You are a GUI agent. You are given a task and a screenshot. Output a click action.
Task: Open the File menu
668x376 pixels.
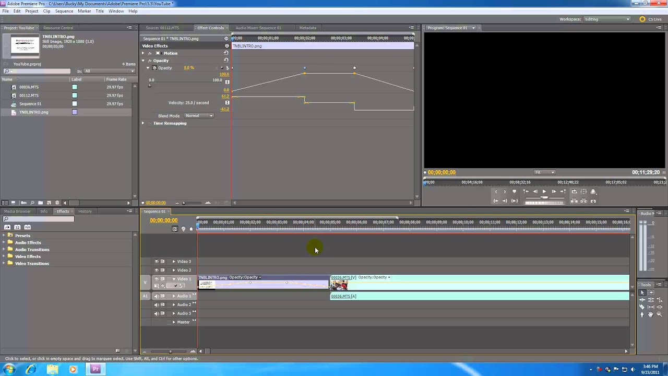tap(5, 11)
